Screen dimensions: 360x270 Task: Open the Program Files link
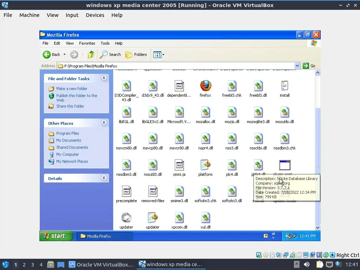[67, 133]
